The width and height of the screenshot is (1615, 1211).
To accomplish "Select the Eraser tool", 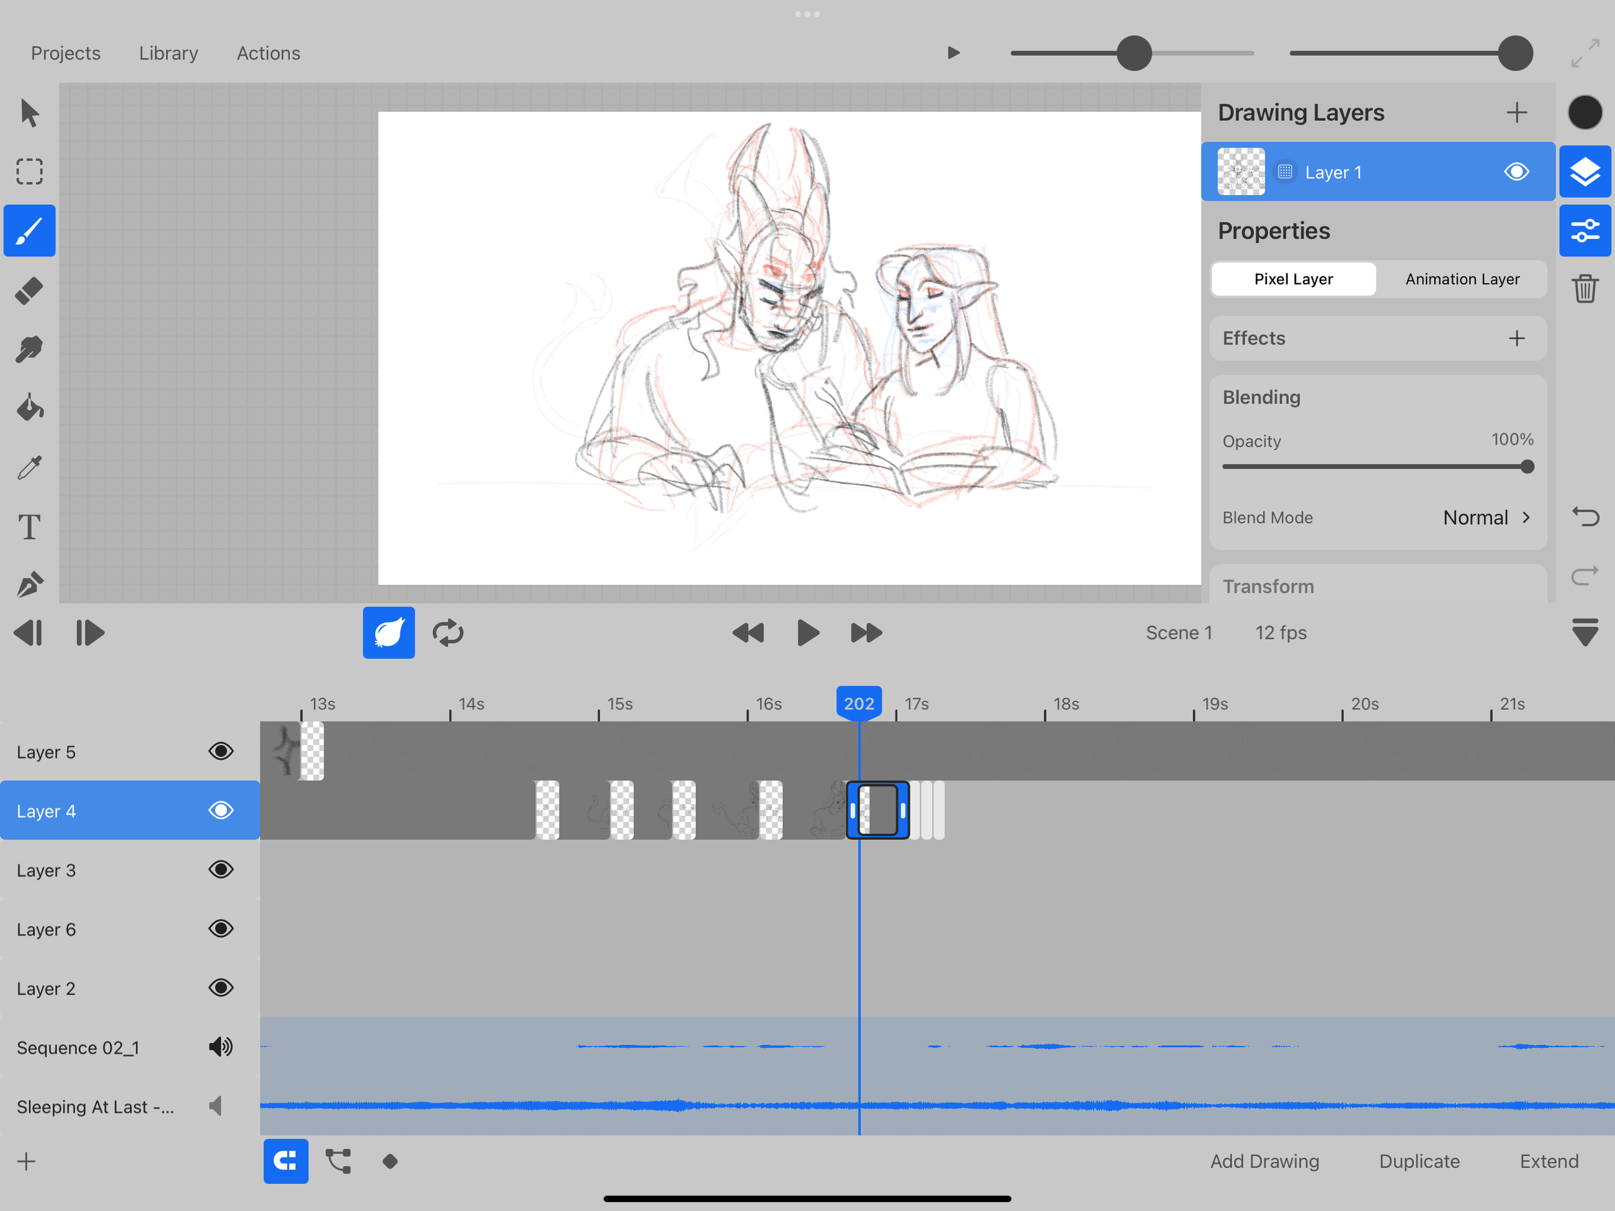I will tap(29, 291).
